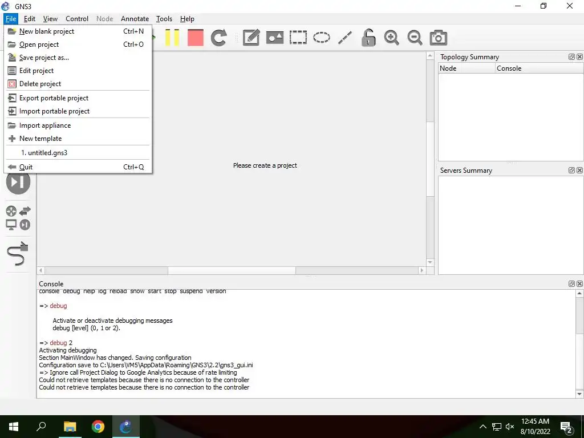Select the draw ellipse tool

pyautogui.click(x=322, y=37)
